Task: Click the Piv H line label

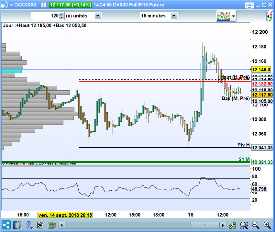Action: pos(243,145)
